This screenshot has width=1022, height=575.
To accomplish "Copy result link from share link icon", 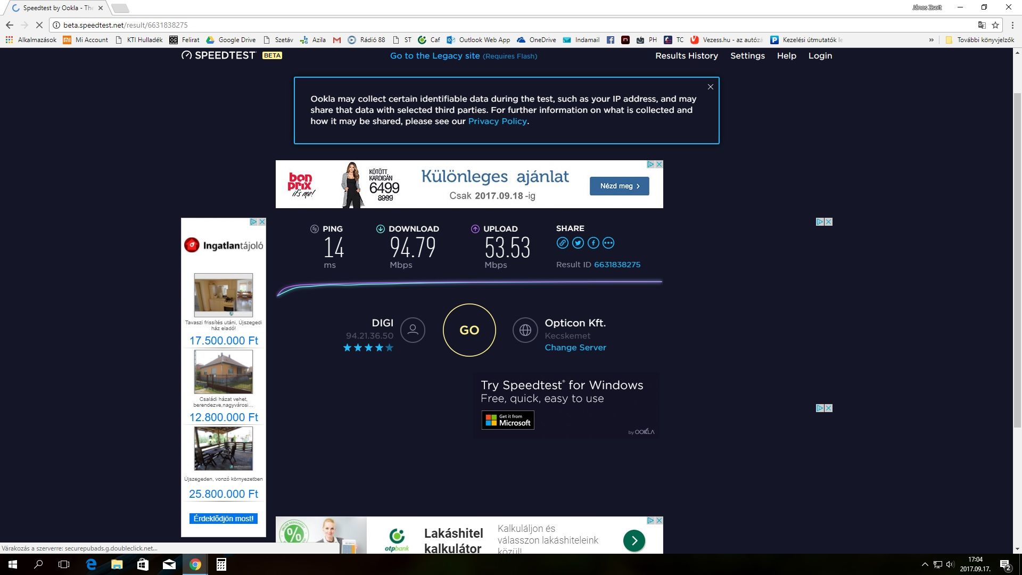I will coord(562,243).
